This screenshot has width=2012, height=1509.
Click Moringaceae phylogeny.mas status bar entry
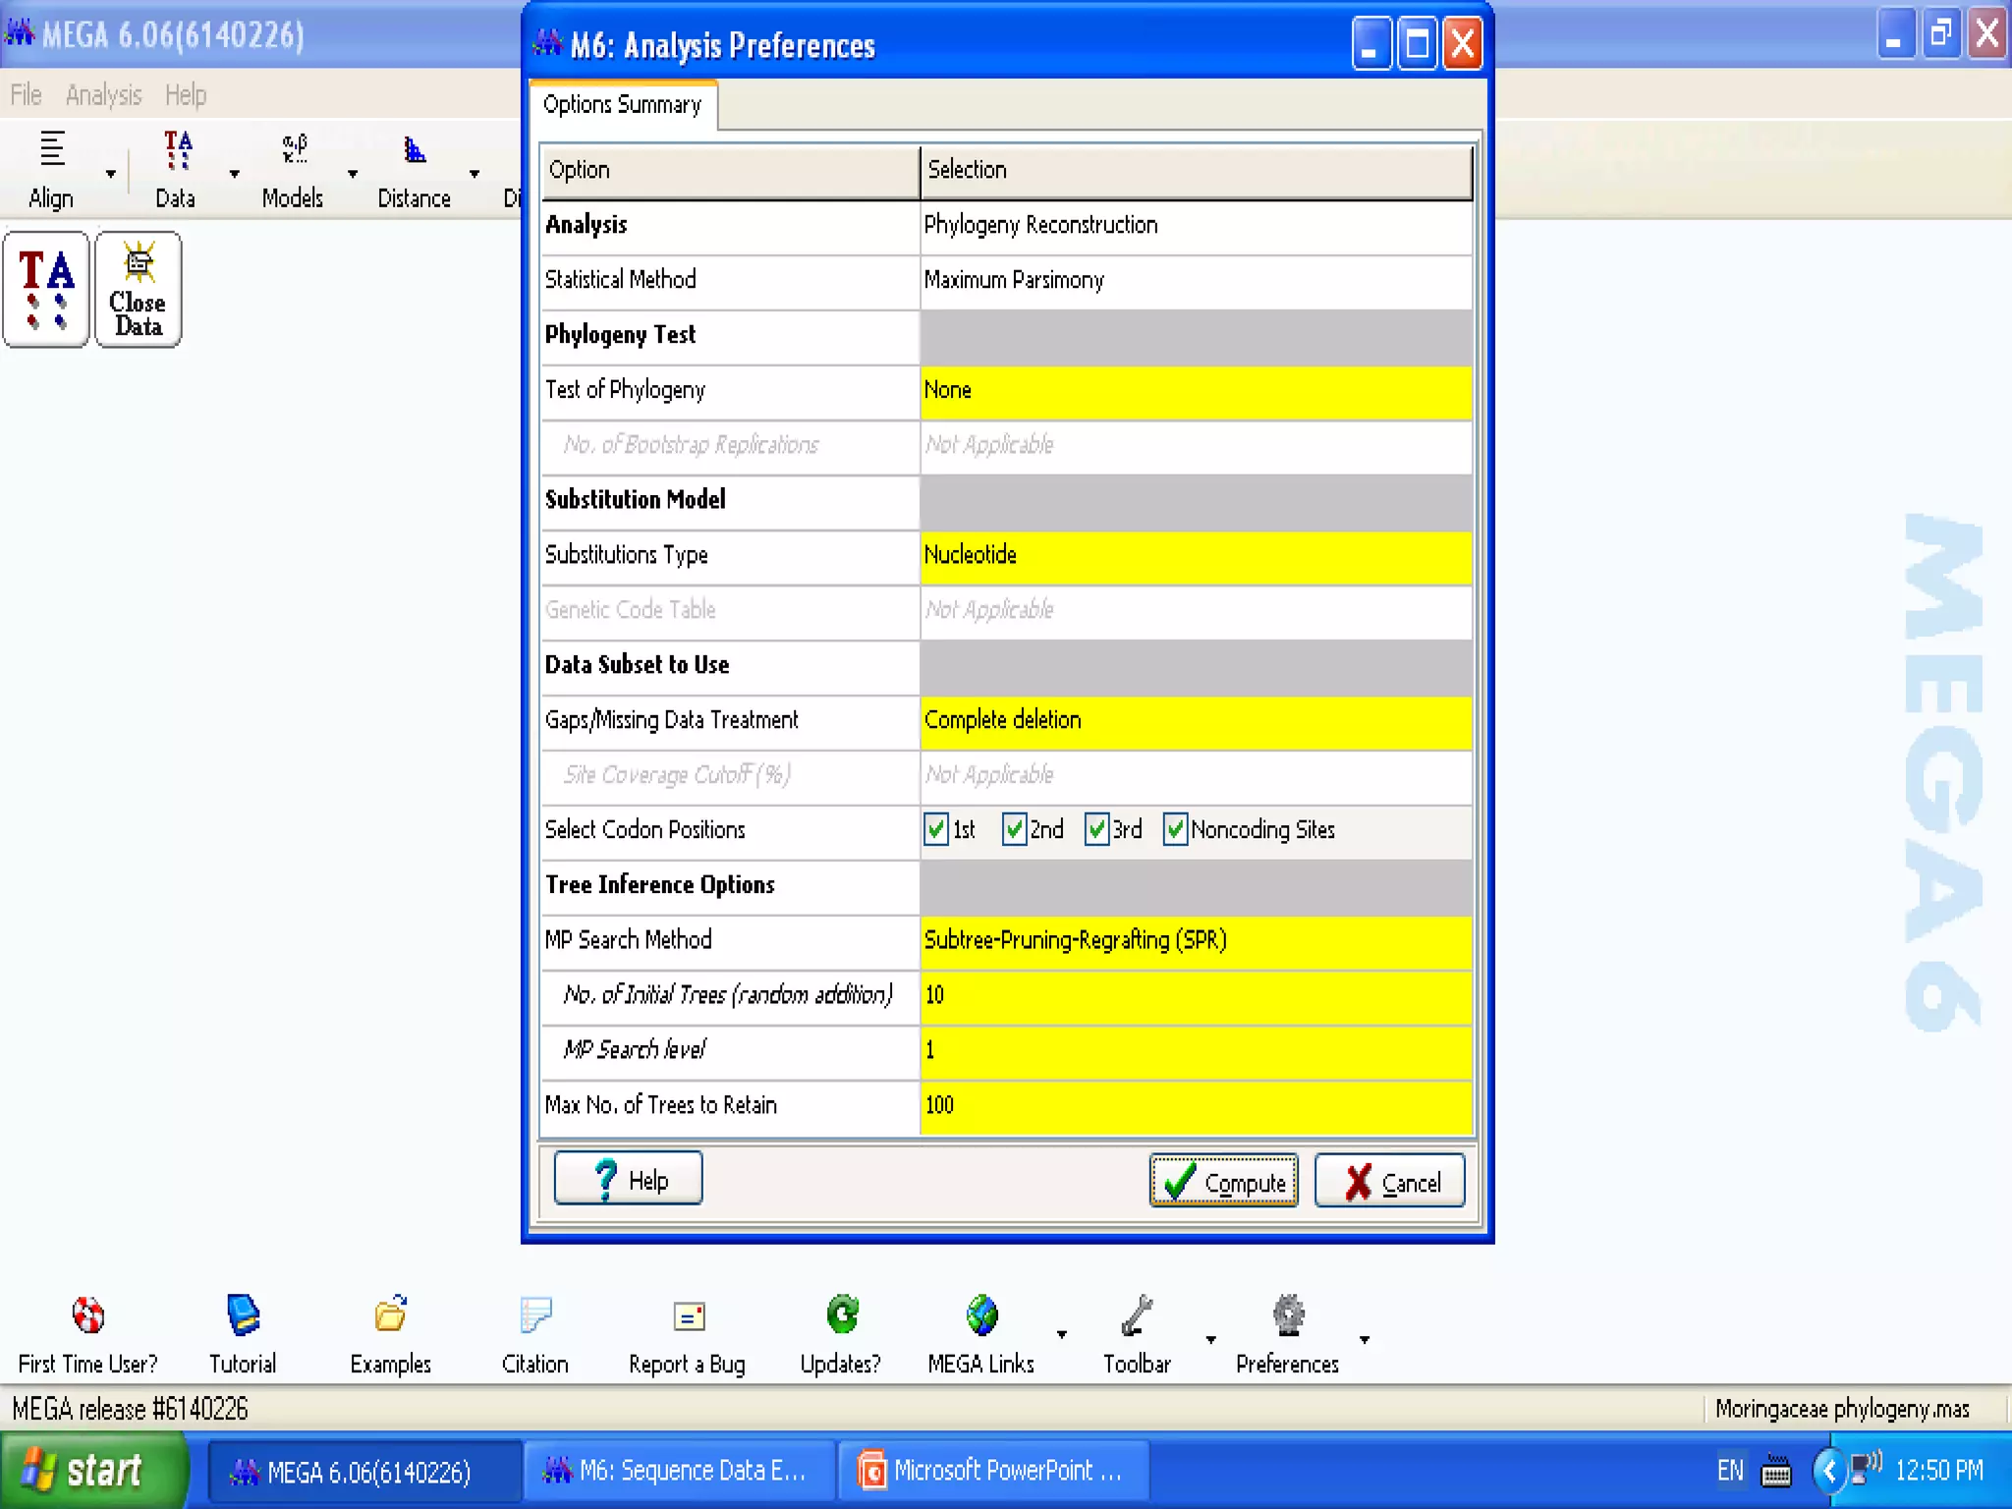1842,1409
